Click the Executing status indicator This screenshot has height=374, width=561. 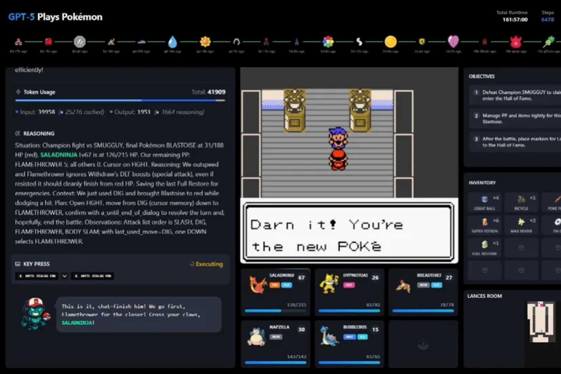(x=207, y=264)
